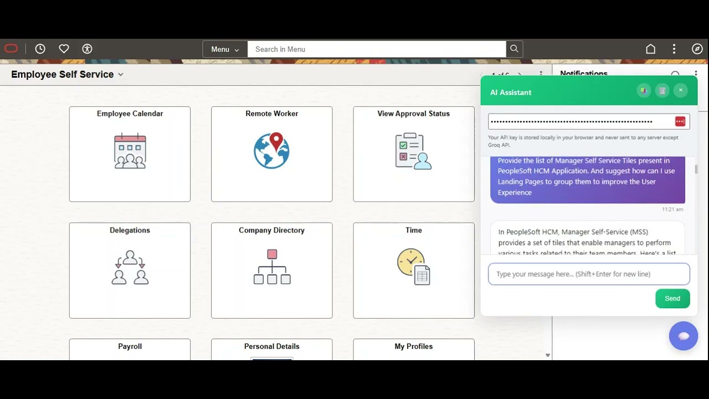
Task: Open Recently Visited clock icon
Action: click(40, 49)
